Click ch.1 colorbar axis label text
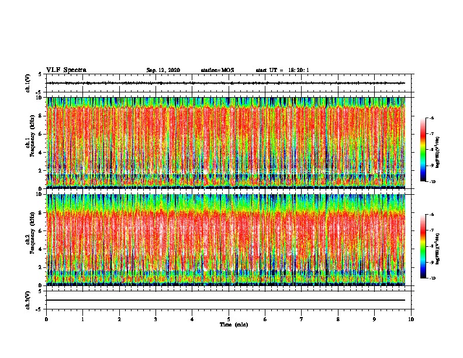463x358 pixels. [x=438, y=153]
